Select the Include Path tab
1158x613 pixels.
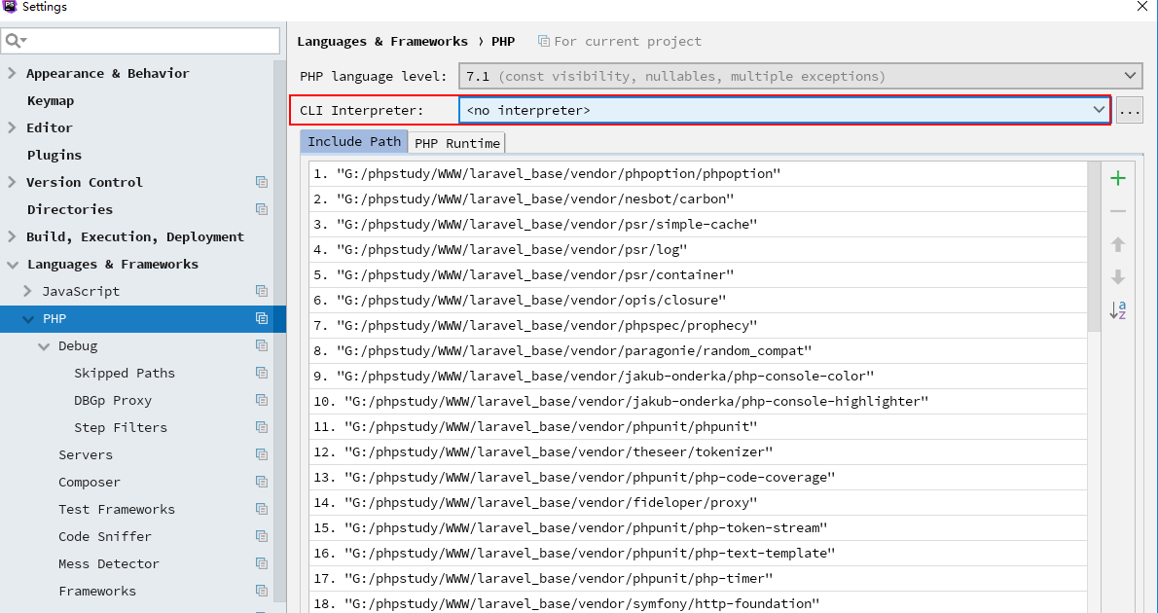(x=354, y=142)
